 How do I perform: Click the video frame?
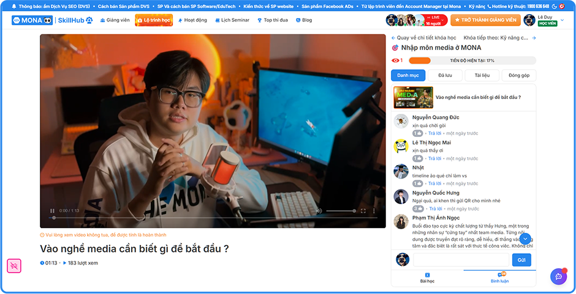pyautogui.click(x=213, y=131)
